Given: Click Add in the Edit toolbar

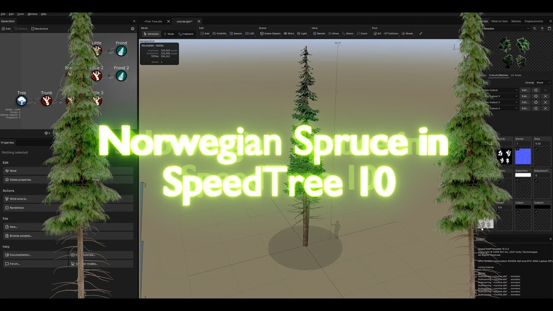Looking at the screenshot, I should click(x=204, y=33).
